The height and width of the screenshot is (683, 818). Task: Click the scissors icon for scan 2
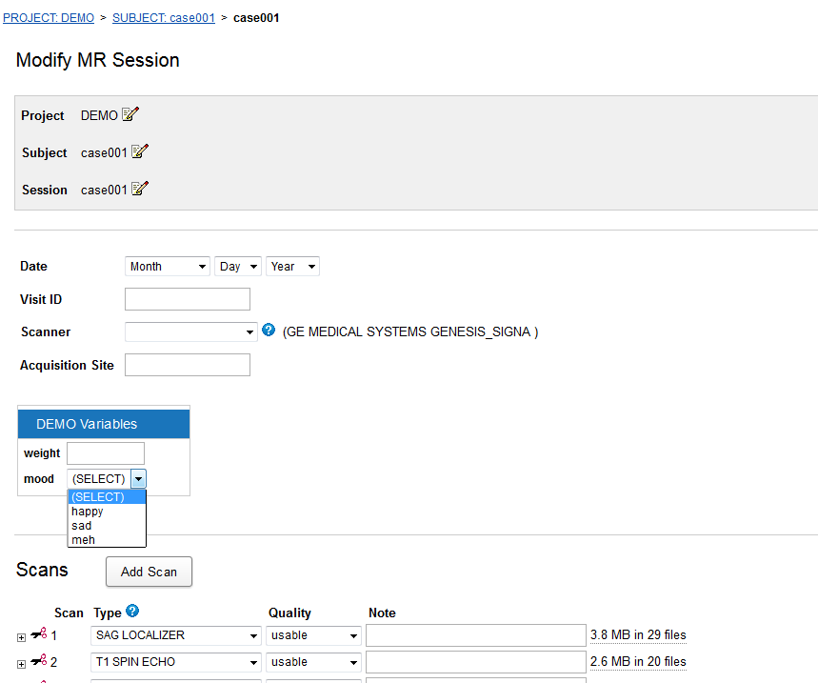pos(39,661)
